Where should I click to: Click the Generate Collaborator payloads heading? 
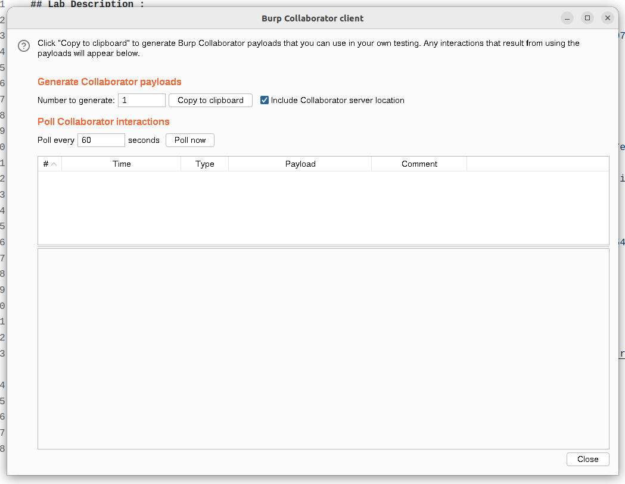point(110,82)
